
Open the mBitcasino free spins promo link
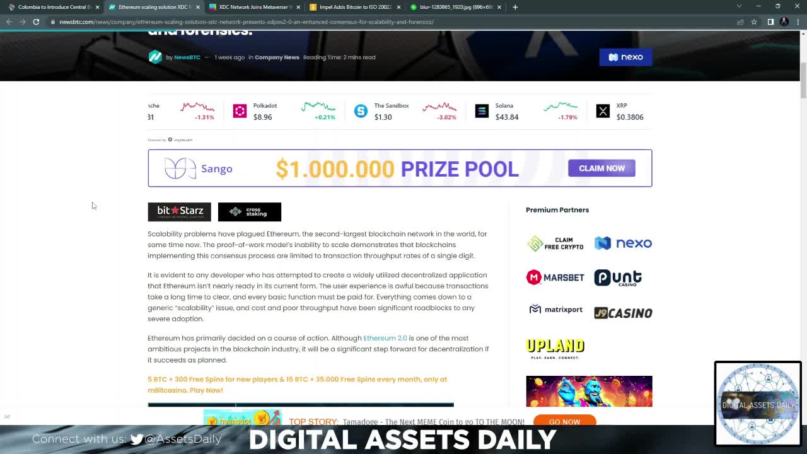(298, 385)
